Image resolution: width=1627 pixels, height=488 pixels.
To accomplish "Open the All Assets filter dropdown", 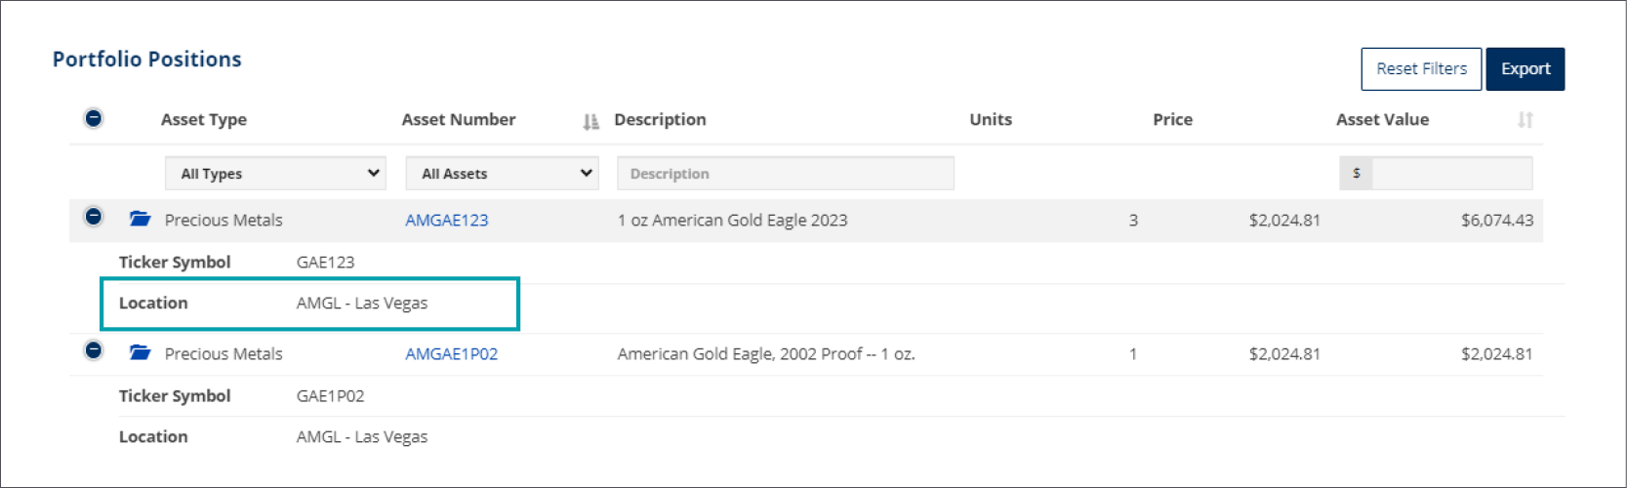I will [502, 174].
